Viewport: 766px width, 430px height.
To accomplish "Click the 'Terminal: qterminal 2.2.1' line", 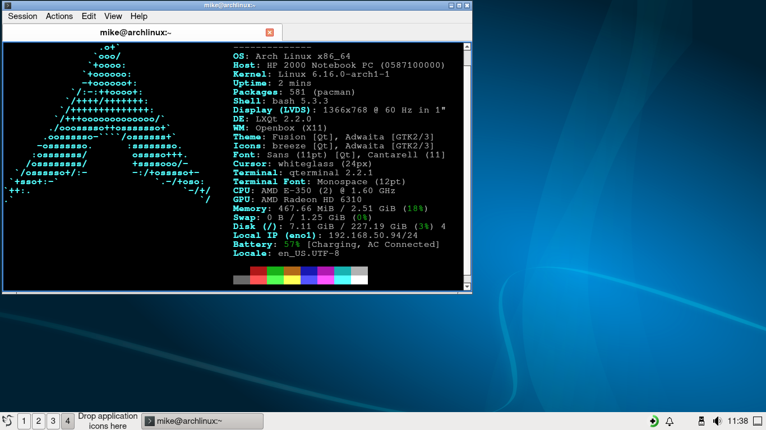I will point(303,173).
